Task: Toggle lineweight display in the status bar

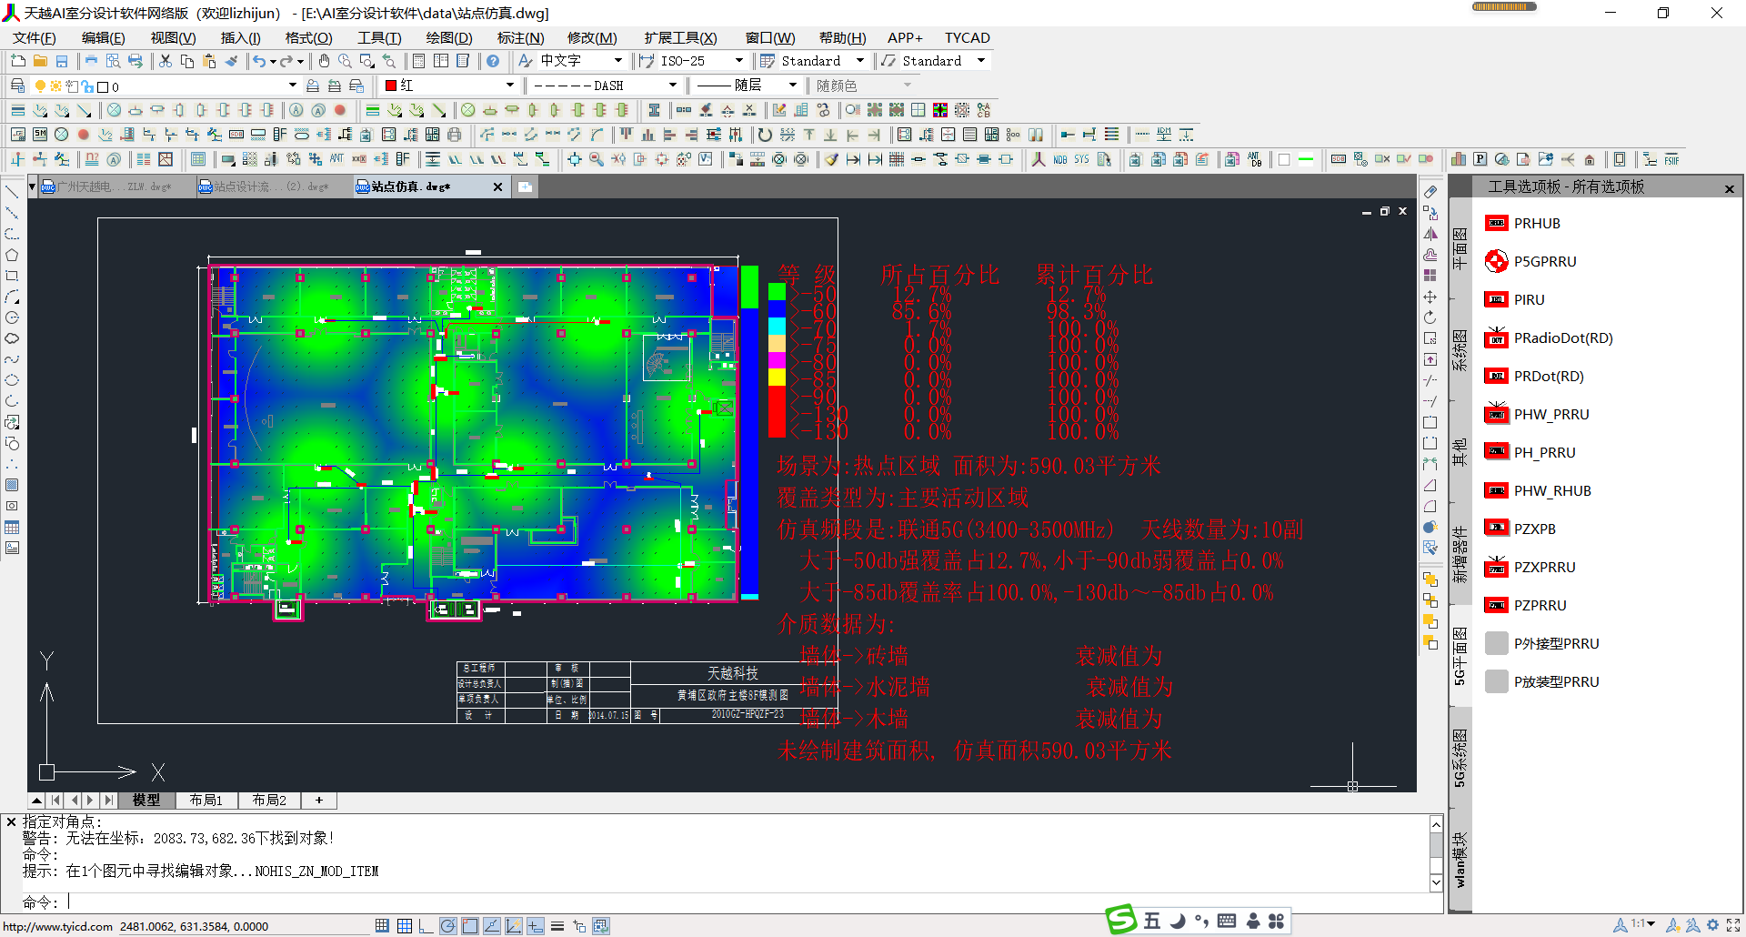Action: click(x=557, y=926)
